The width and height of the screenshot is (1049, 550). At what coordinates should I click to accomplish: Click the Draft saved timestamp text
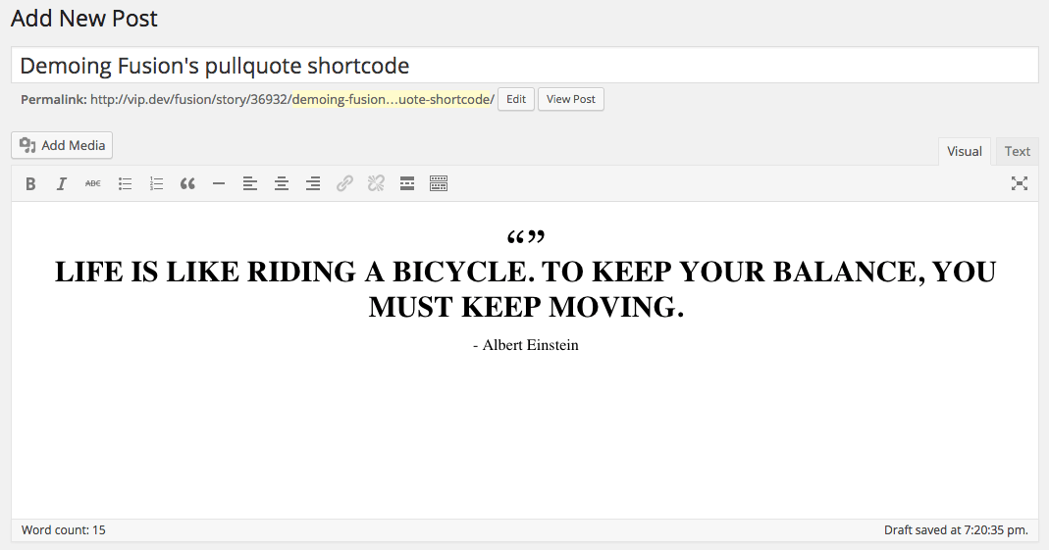(956, 530)
